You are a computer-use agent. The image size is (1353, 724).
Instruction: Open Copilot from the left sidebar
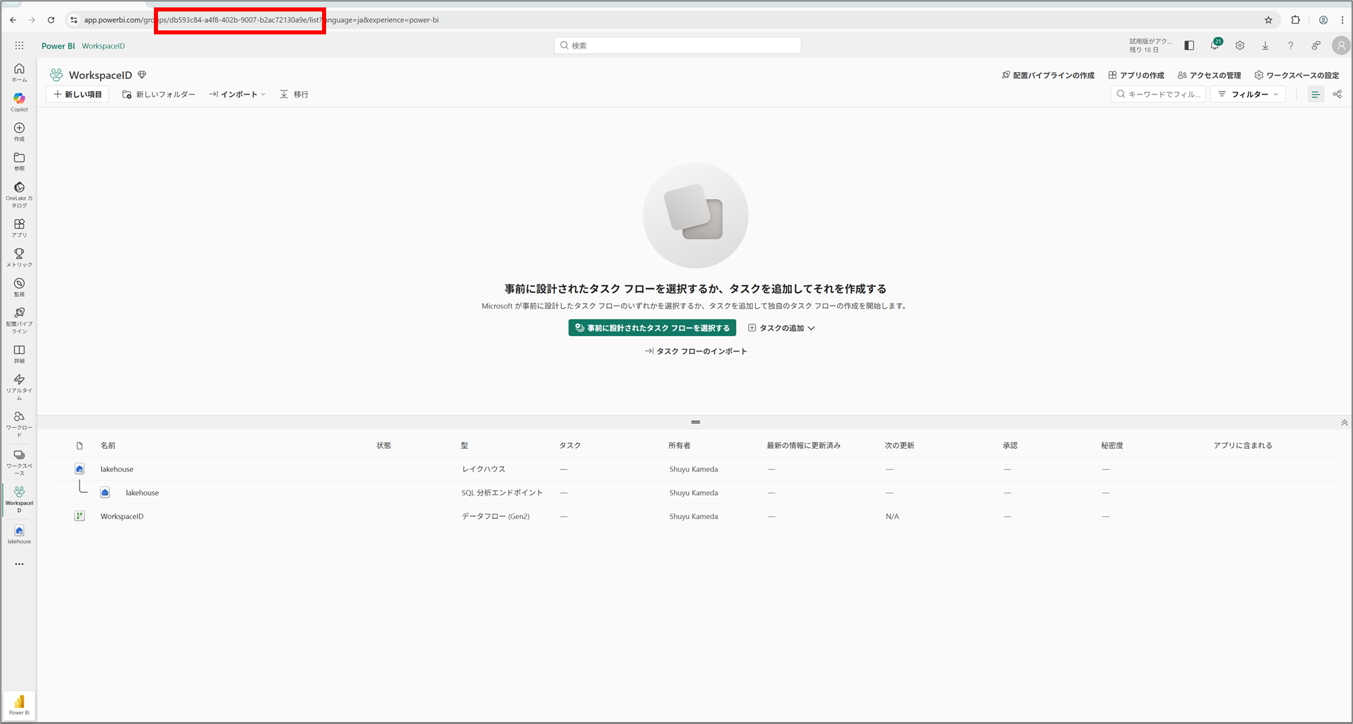(x=19, y=102)
